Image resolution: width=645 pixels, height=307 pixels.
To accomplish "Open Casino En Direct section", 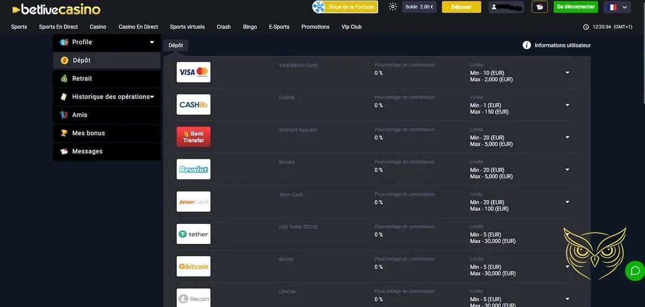I will point(138,27).
